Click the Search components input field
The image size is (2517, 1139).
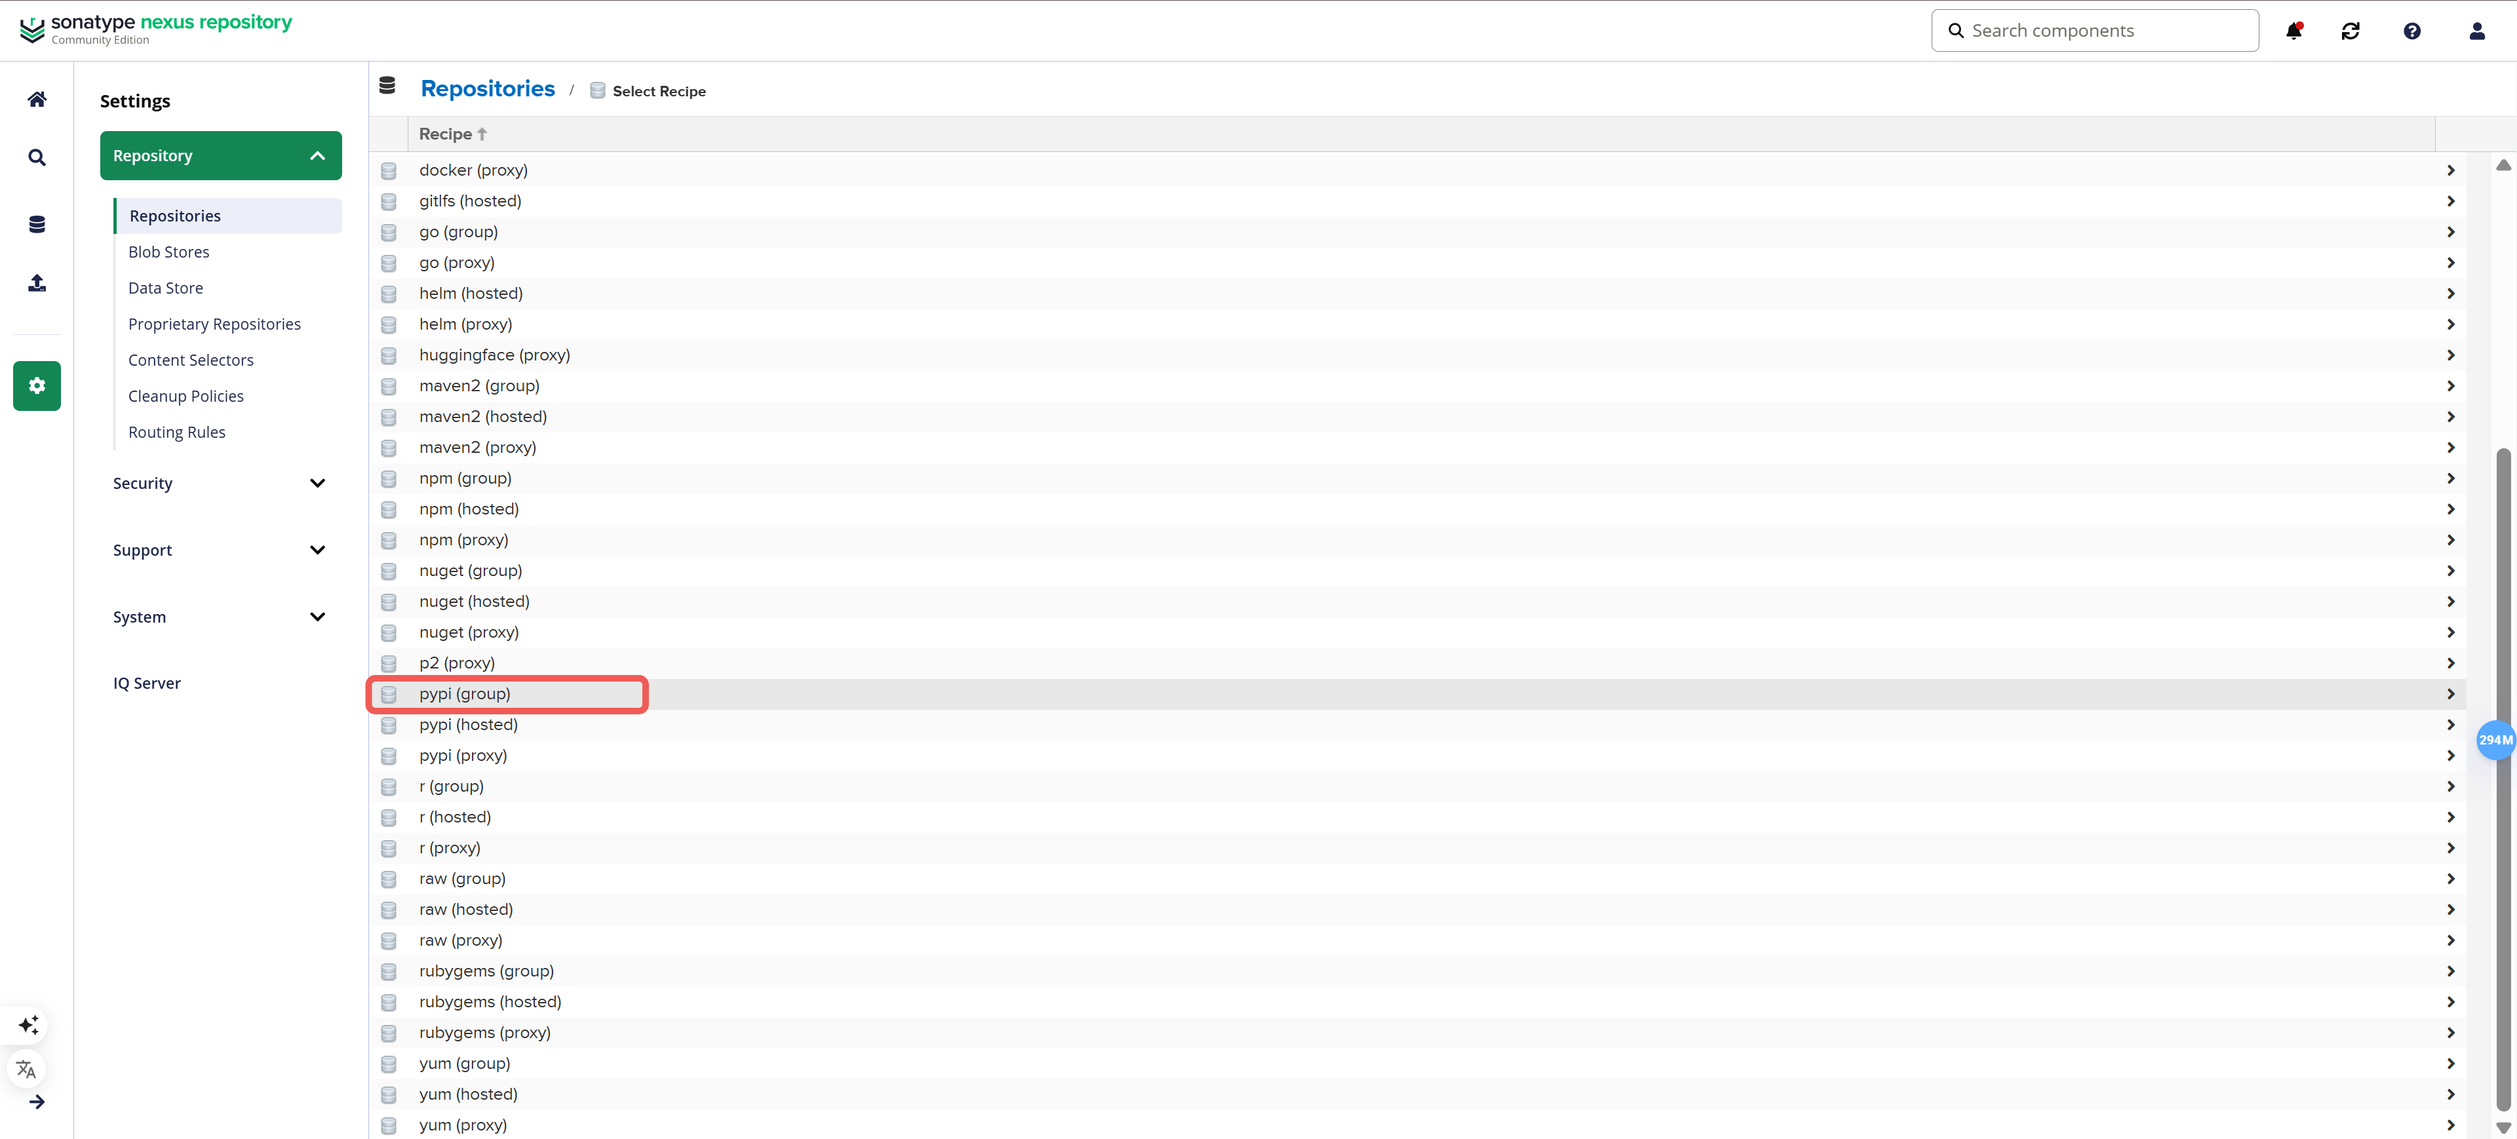pyautogui.click(x=2095, y=30)
